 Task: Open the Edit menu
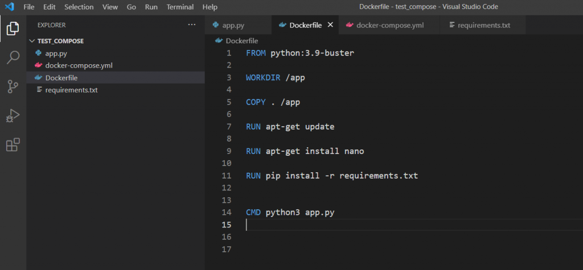49,7
